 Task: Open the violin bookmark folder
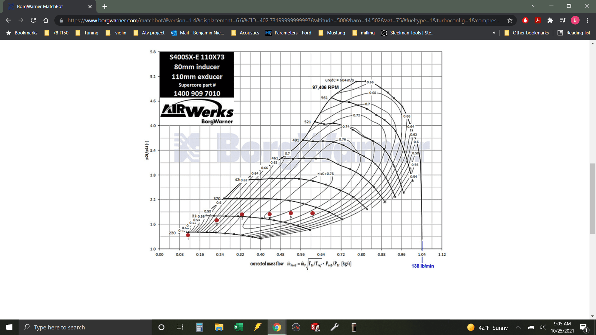click(116, 33)
